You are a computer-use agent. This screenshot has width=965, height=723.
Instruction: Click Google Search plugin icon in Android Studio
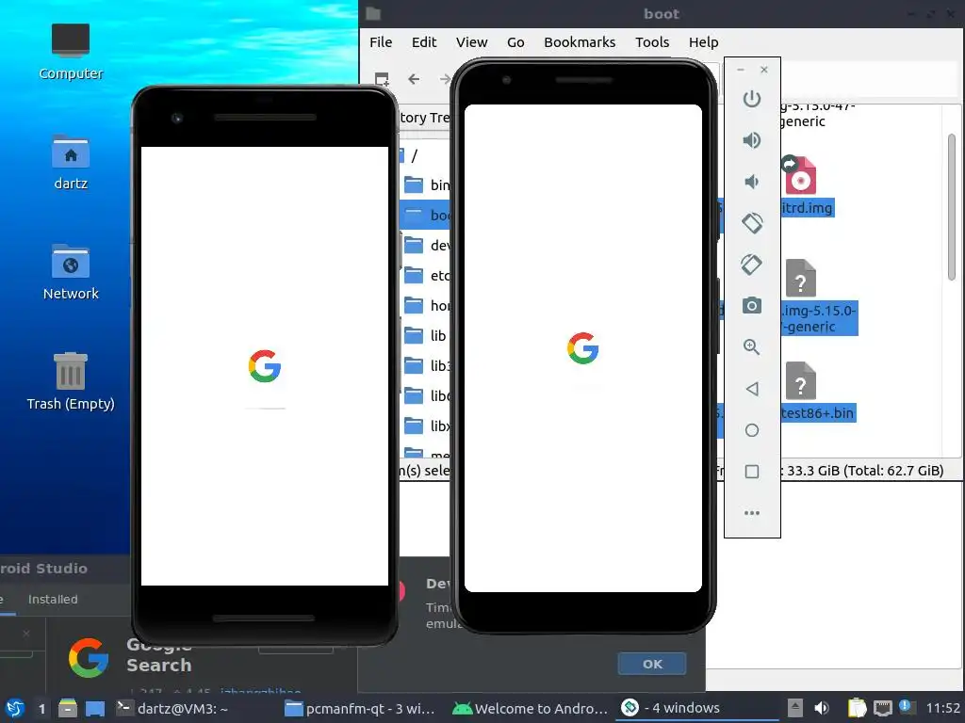click(89, 658)
